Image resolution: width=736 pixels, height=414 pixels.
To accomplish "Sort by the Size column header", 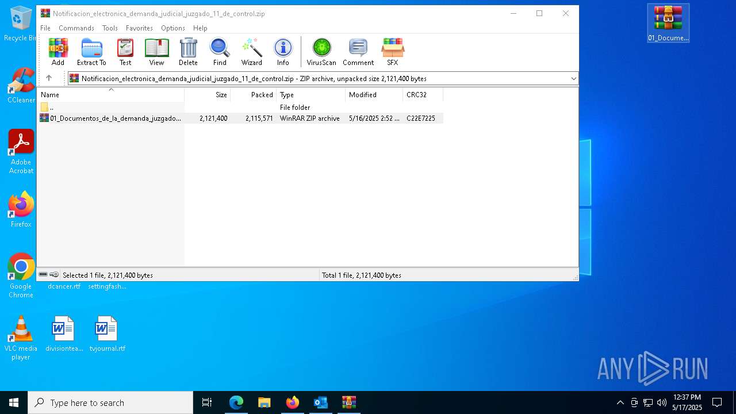I will [x=207, y=95].
